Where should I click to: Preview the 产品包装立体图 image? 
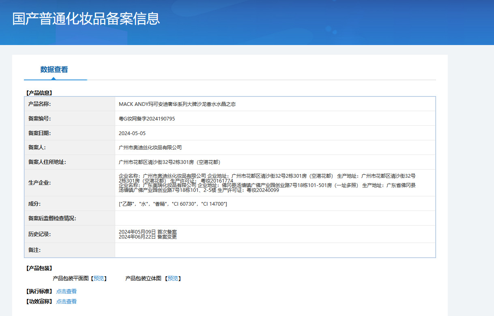[x=173, y=278]
